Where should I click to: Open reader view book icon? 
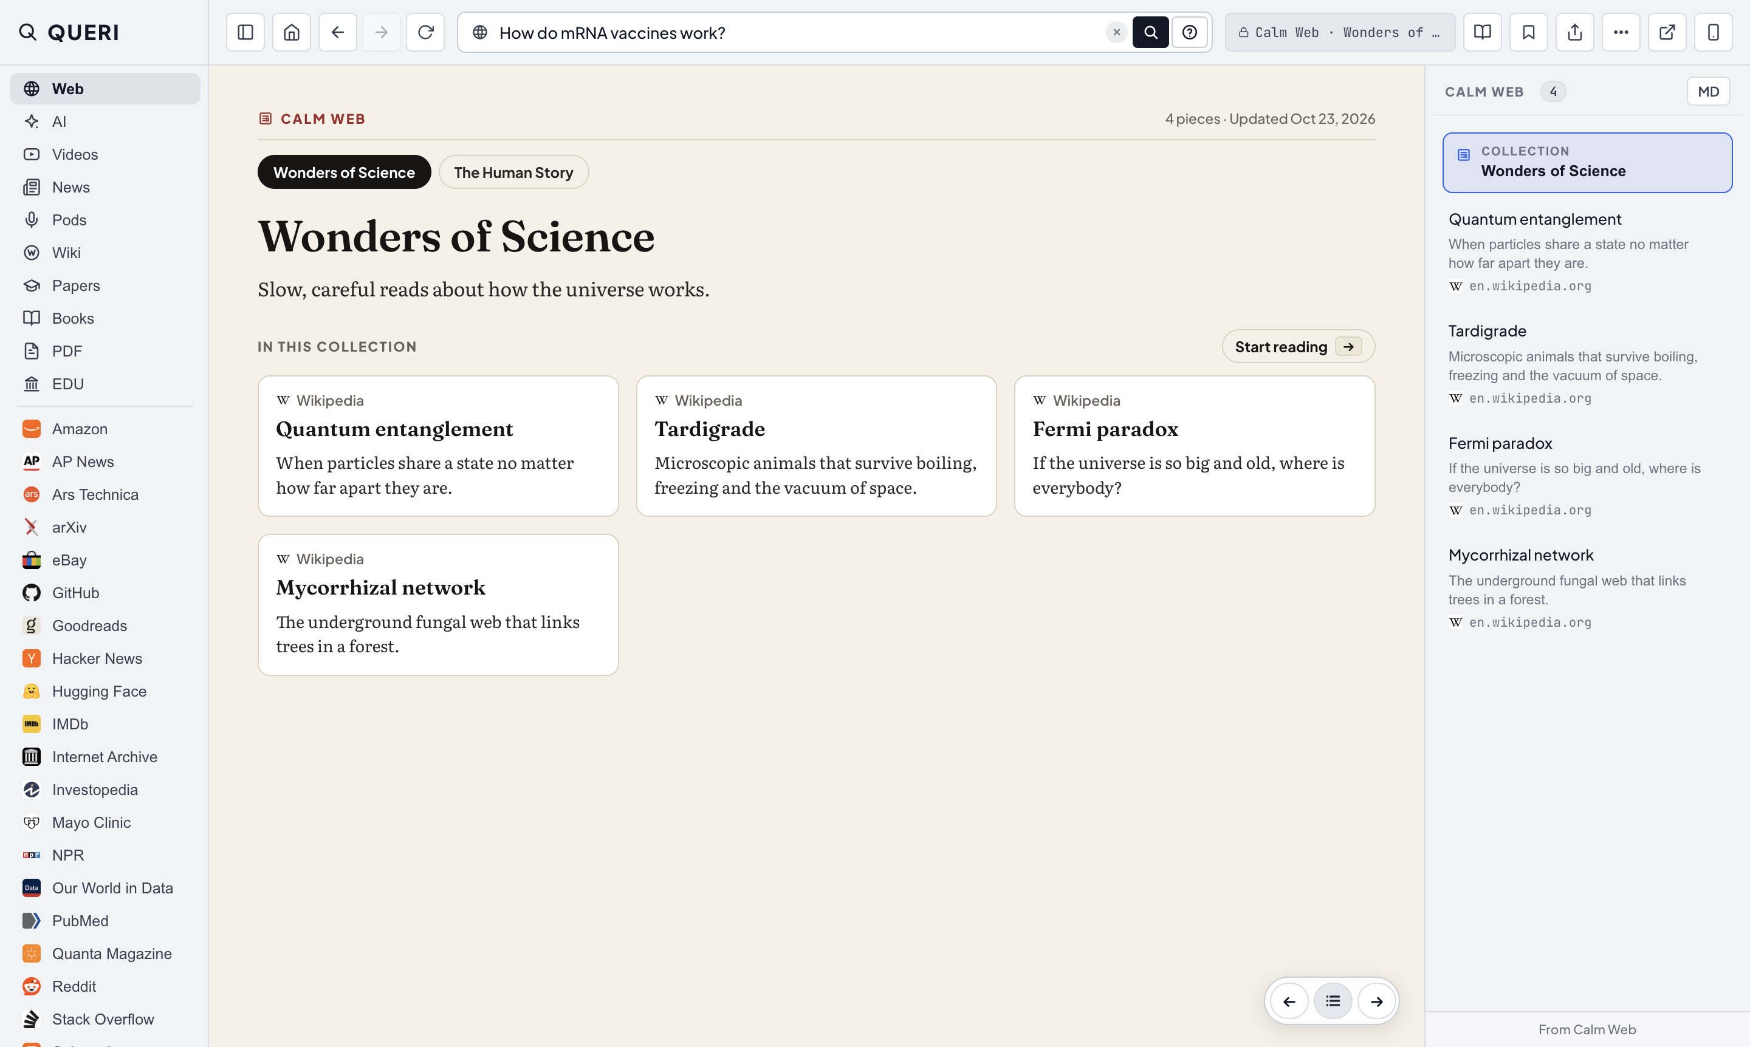click(x=1482, y=32)
